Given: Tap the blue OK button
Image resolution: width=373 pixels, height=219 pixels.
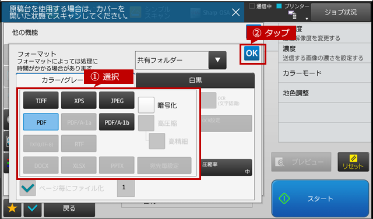Looking at the screenshot, I should pos(252,53).
